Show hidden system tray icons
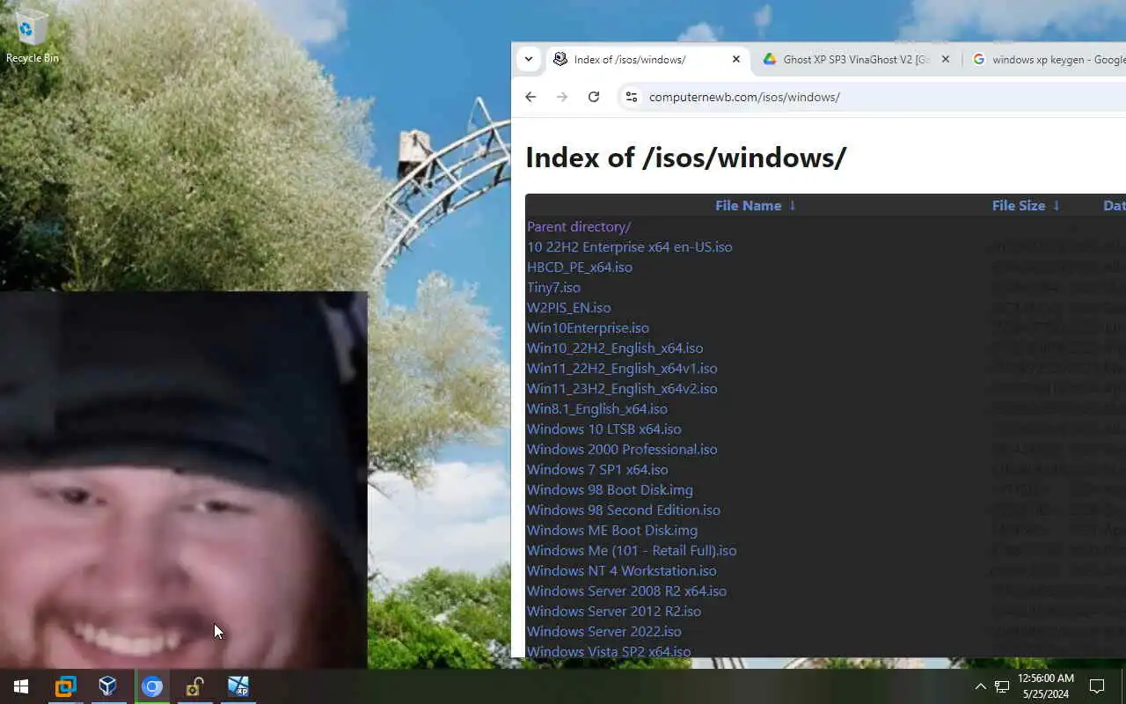Image resolution: width=1126 pixels, height=704 pixels. click(980, 686)
